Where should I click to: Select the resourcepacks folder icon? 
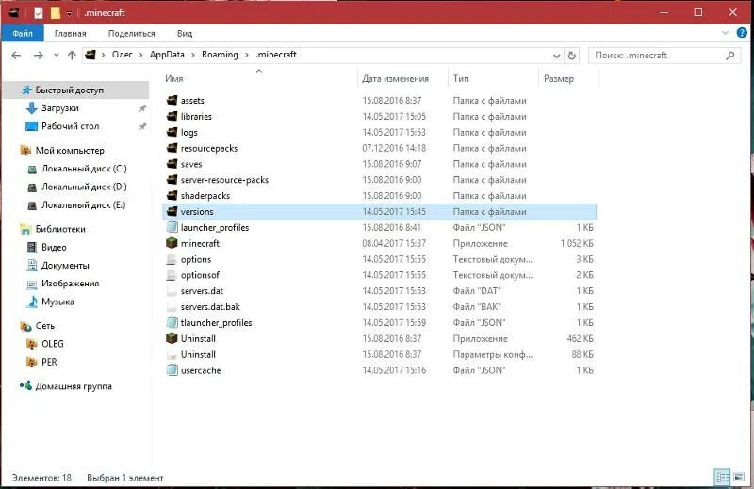172,148
